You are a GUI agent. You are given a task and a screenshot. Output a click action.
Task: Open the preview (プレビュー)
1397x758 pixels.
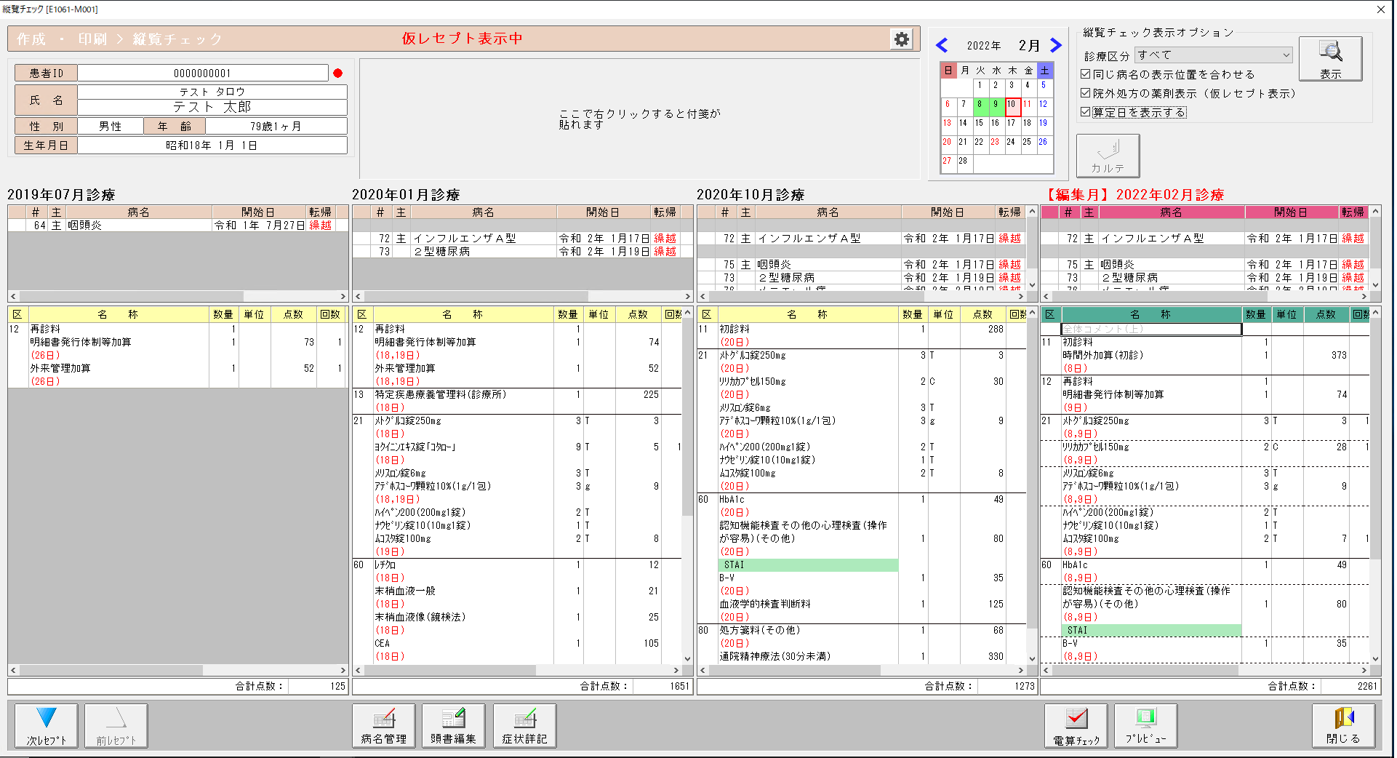click(1145, 725)
